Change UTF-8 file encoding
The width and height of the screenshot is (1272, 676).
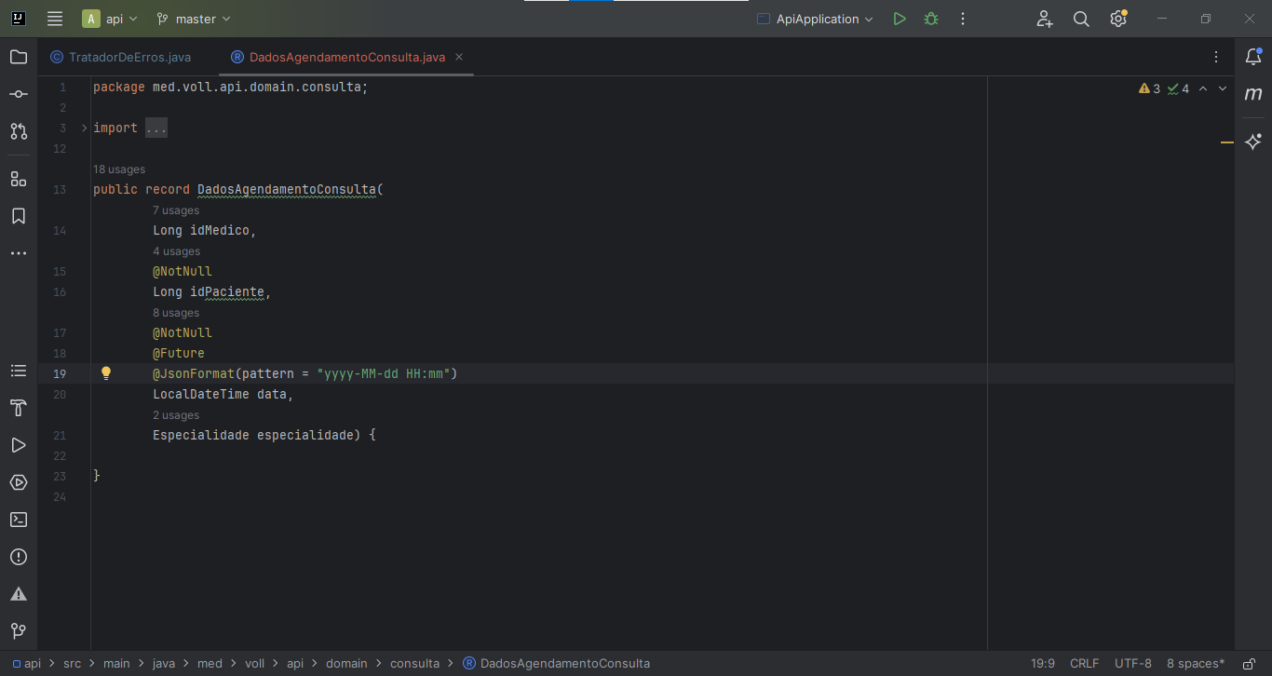[1133, 664]
